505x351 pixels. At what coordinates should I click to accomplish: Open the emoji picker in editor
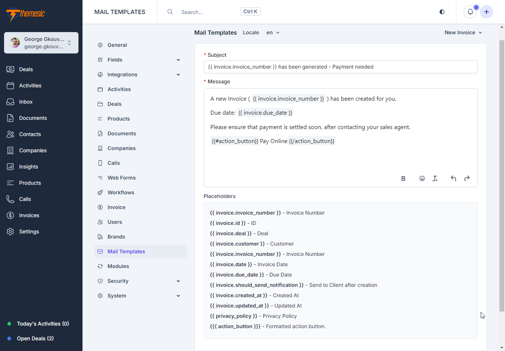click(x=422, y=178)
